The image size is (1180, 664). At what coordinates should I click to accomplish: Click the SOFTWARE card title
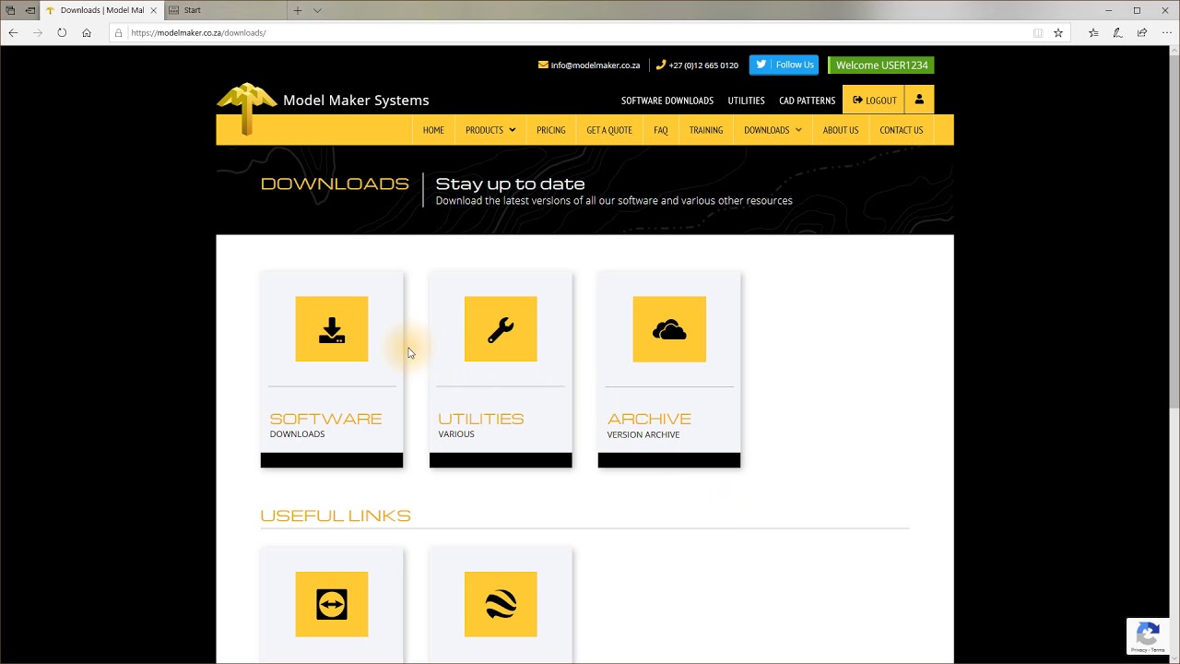coord(325,419)
